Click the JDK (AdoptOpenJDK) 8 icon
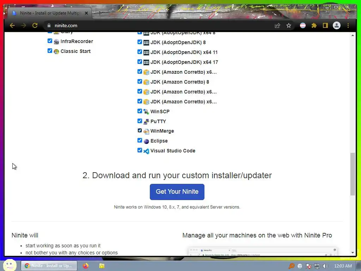This screenshot has width=361, height=271. point(146,43)
